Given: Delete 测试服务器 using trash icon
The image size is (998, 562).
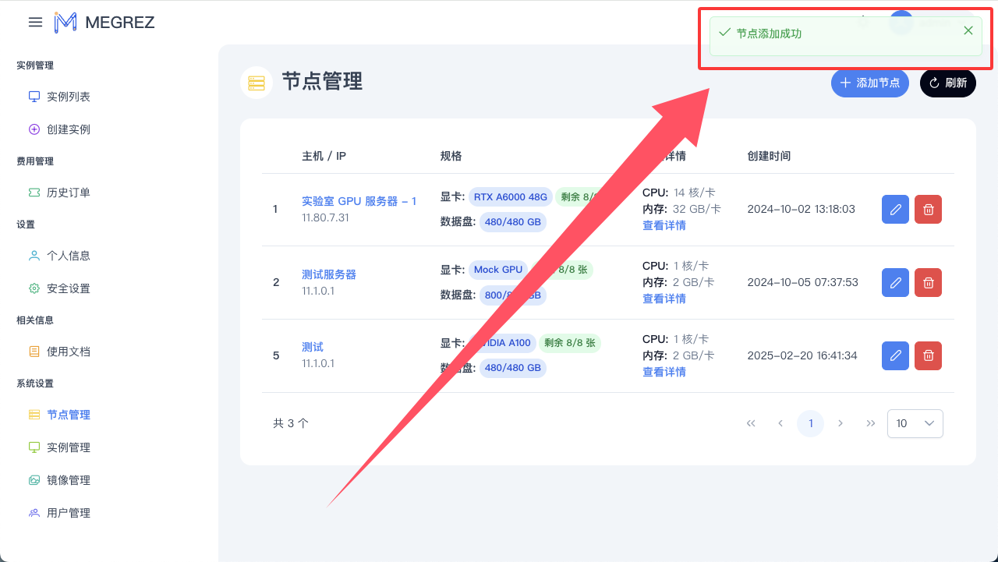Looking at the screenshot, I should click(x=928, y=282).
